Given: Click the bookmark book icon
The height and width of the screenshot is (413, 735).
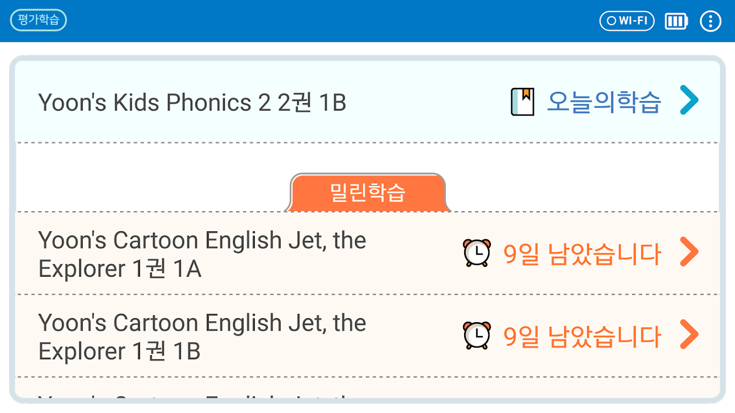Looking at the screenshot, I should coord(522,102).
